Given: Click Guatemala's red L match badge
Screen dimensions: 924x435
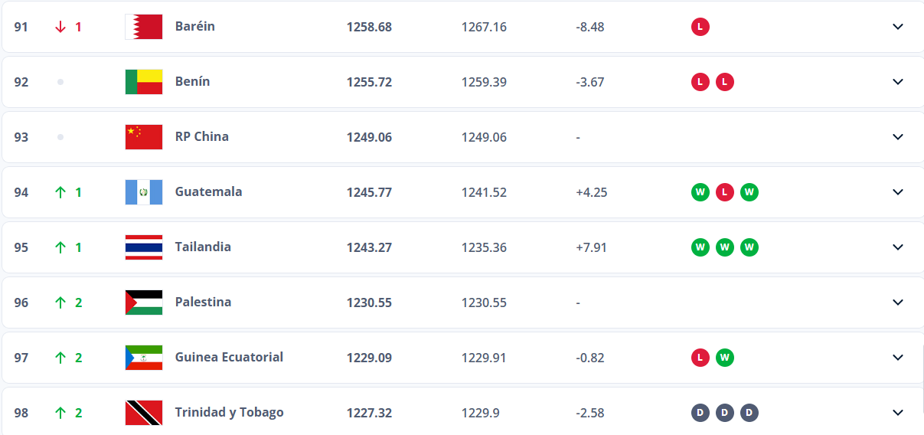Looking at the screenshot, I should point(724,192).
